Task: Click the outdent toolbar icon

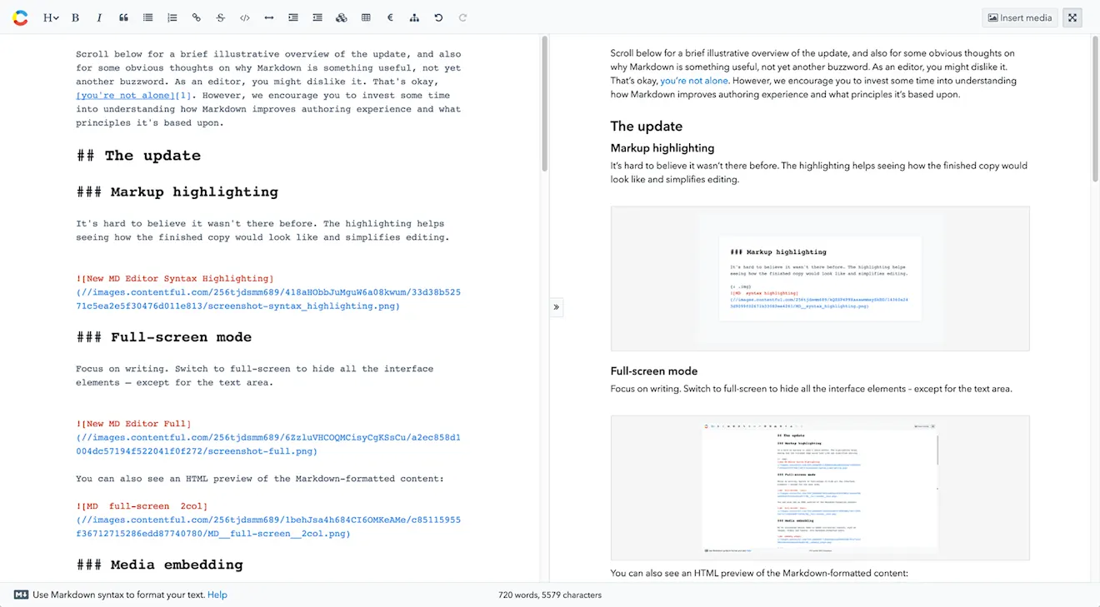Action: 317,17
